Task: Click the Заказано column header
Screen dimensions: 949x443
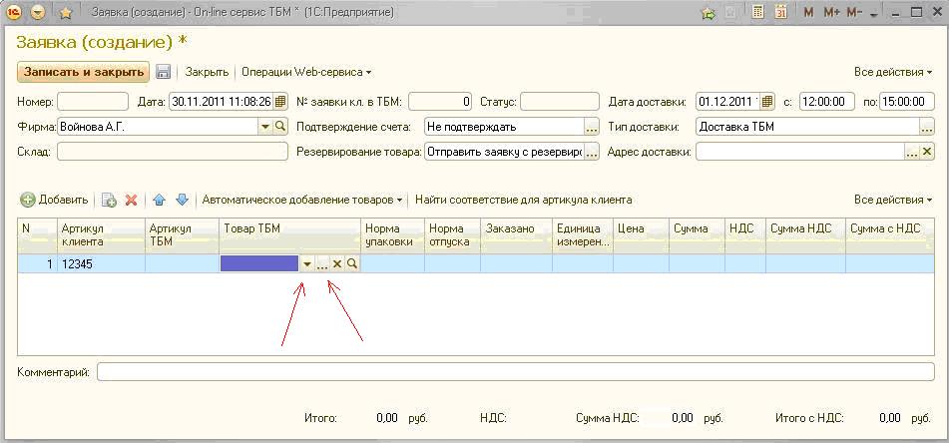Action: tap(516, 235)
